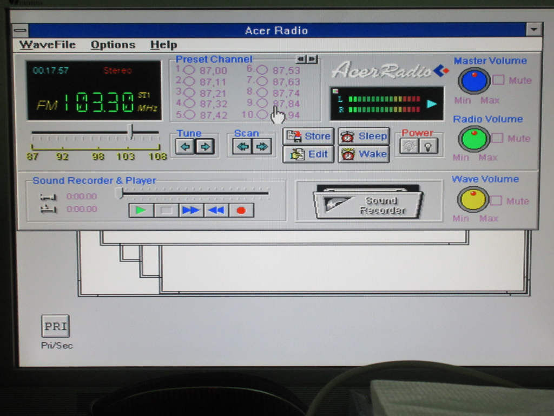Image resolution: width=554 pixels, height=416 pixels.
Task: Adjust the green Radio Volume knob
Action: point(473,139)
